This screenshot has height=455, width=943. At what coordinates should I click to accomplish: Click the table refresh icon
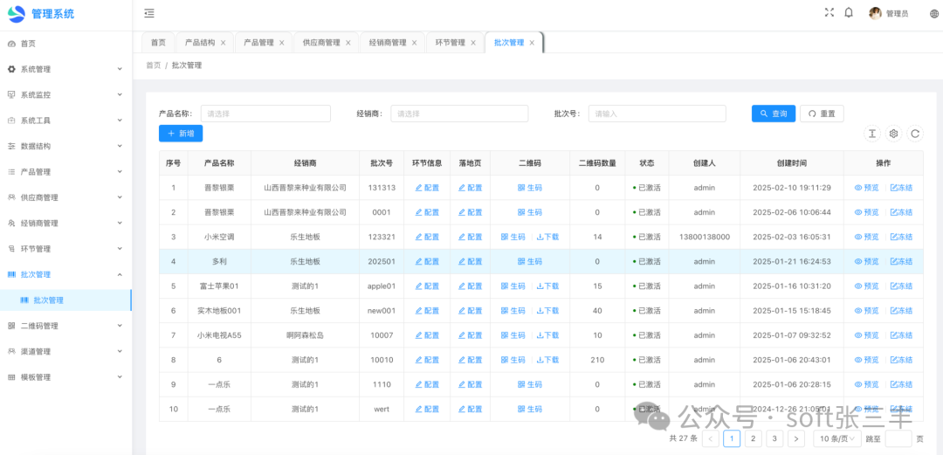(x=915, y=134)
